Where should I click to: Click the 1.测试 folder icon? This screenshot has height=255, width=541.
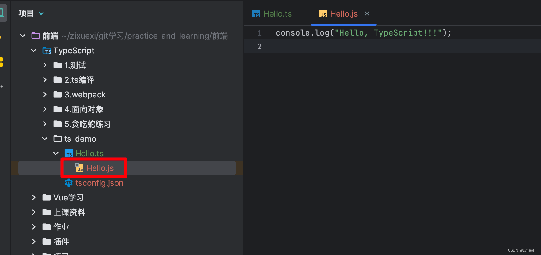tap(58, 65)
